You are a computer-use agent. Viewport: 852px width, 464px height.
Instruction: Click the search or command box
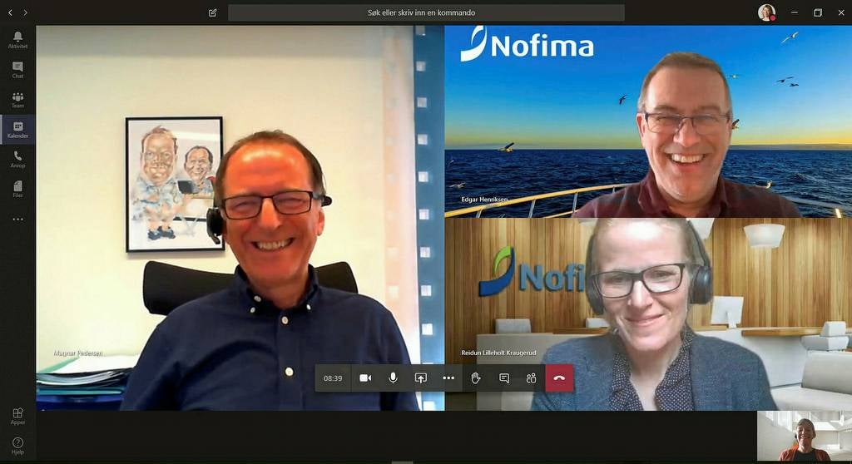tap(426, 12)
